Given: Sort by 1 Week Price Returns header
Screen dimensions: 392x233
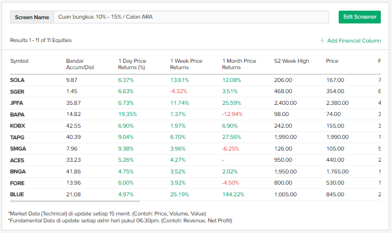Looking at the screenshot, I should (x=186, y=64).
